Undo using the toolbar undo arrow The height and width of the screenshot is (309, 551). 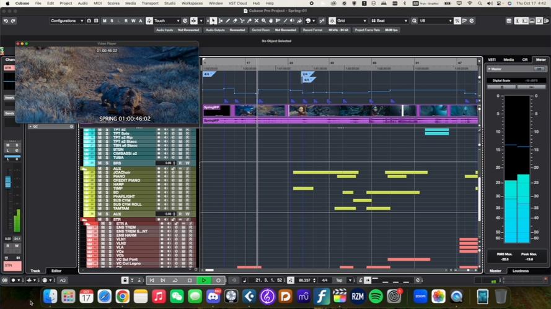pyautogui.click(x=6, y=21)
